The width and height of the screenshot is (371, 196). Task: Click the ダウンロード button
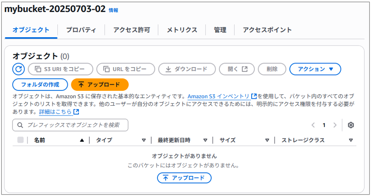187,69
